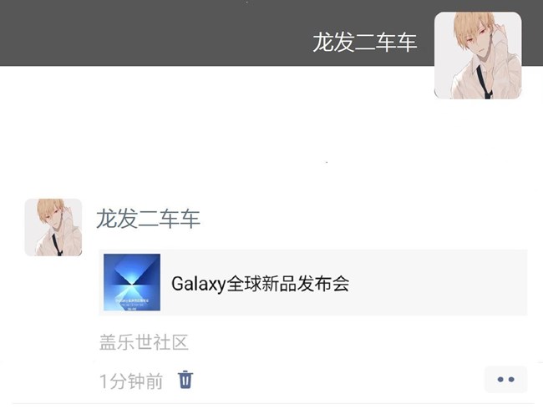Open the blue Galaxy event thumbnail
Screen dimensions: 543x409
[132, 282]
